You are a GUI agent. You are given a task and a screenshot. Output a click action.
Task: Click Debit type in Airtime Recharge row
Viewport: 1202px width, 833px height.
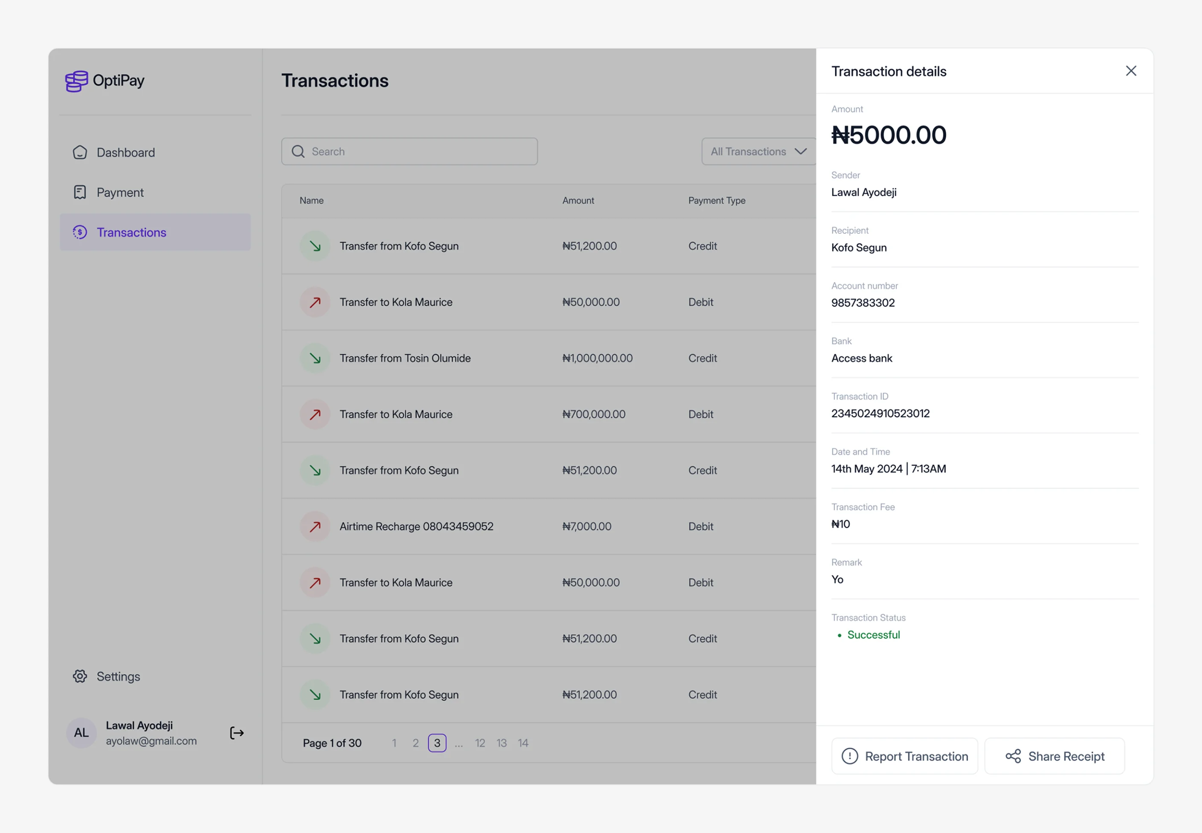click(700, 527)
